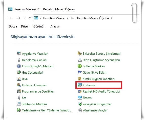Viewport: 145px width, 120px height.
Task: Select Tüm Denetim Masası Öğeleri breadcrumb
Action: [x=90, y=18]
